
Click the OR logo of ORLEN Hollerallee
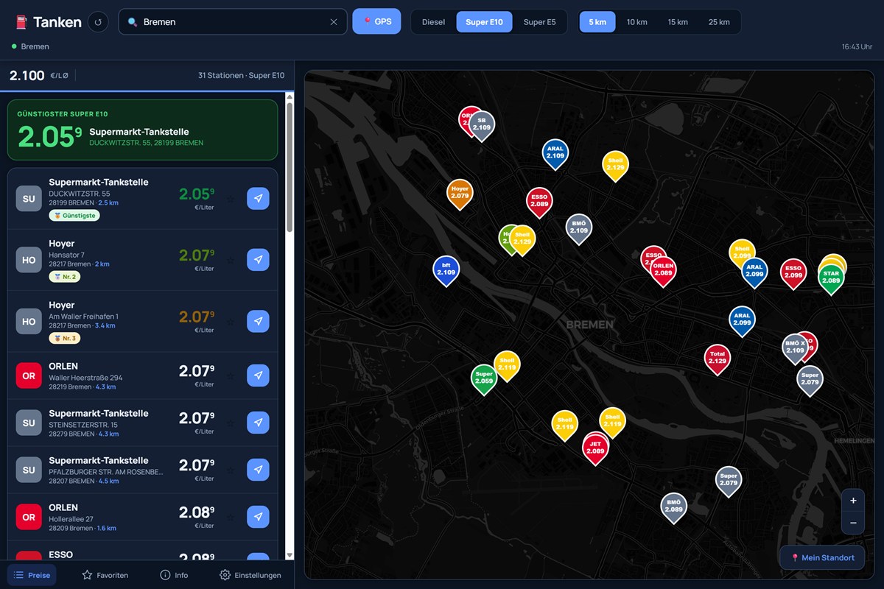[x=29, y=517]
